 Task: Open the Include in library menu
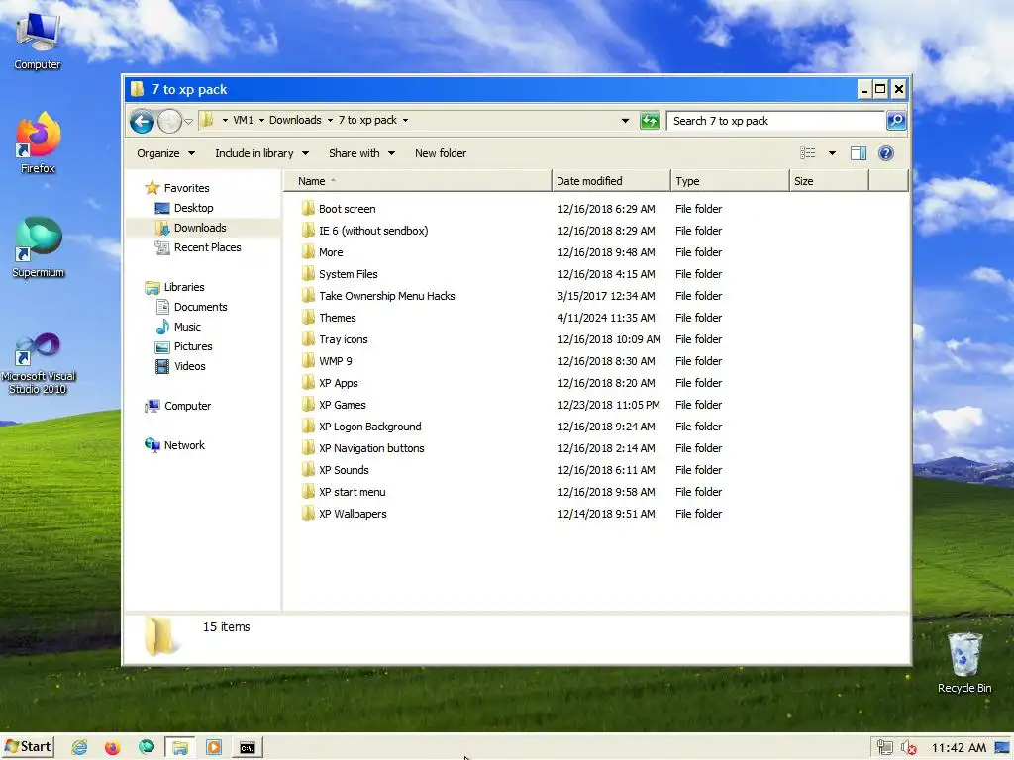click(261, 153)
